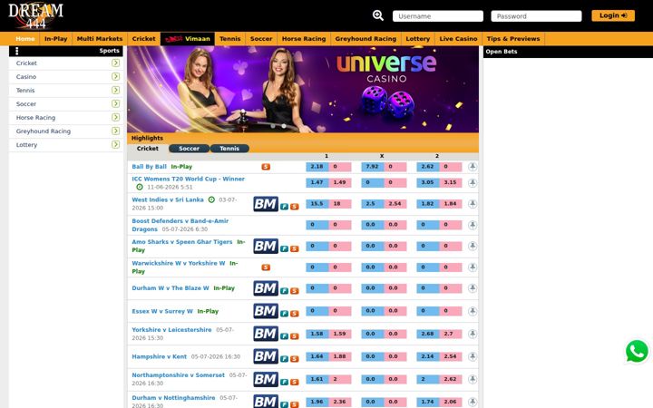
Task: Open Live Casino from navigation bar
Action: (458, 39)
